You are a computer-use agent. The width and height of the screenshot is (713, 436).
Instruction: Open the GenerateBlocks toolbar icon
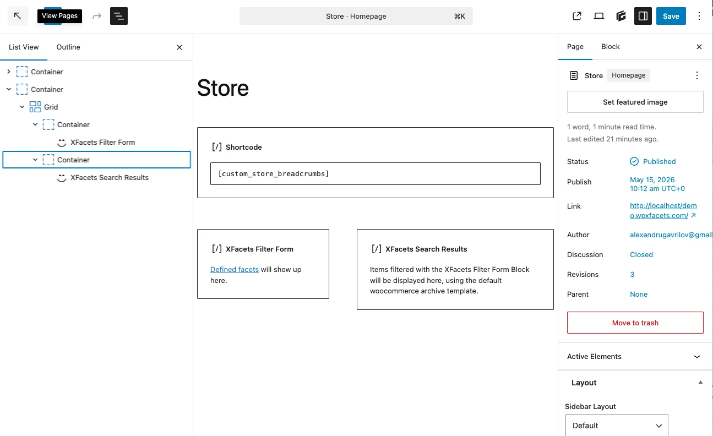tap(621, 16)
